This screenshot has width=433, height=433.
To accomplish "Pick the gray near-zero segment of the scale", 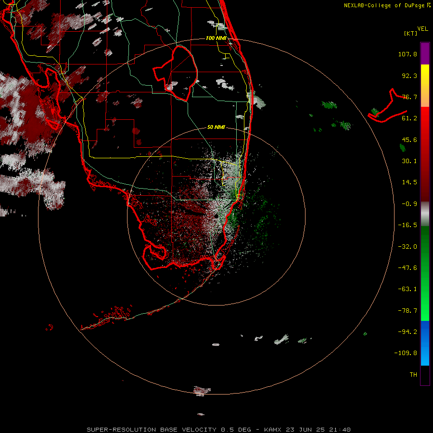I will coord(425,214).
